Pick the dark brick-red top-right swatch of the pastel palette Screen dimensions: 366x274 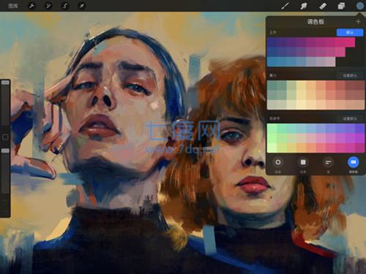click(360, 85)
